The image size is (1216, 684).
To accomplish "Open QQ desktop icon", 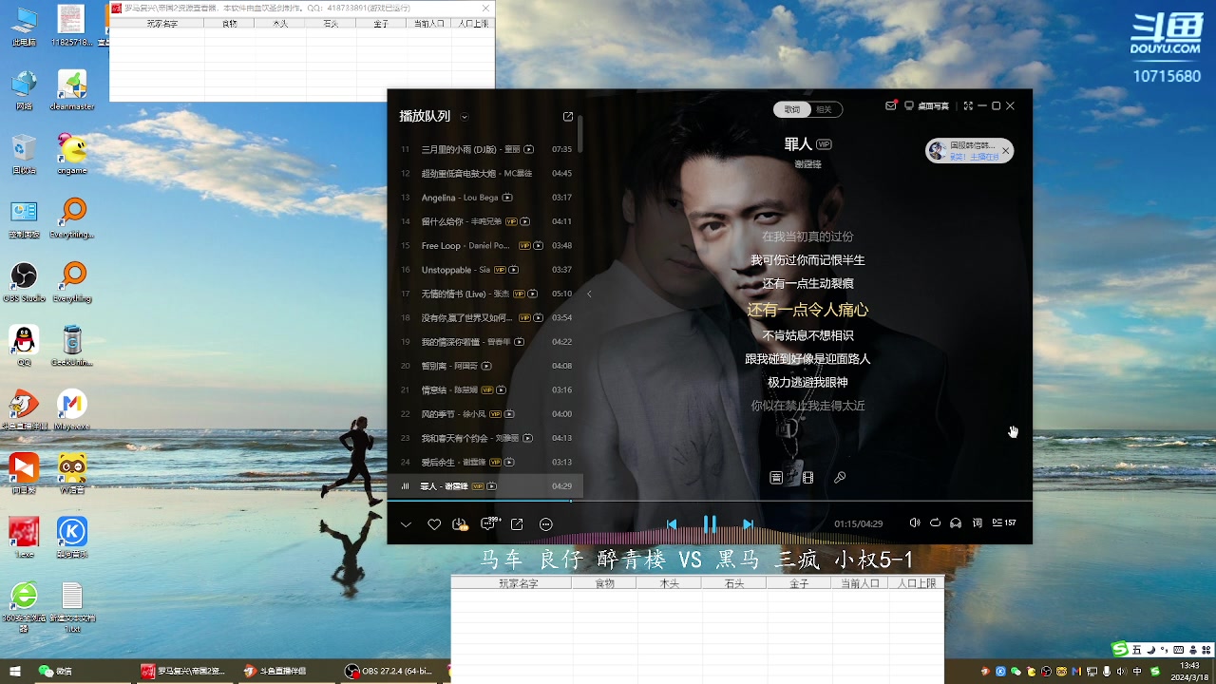I will pos(24,346).
